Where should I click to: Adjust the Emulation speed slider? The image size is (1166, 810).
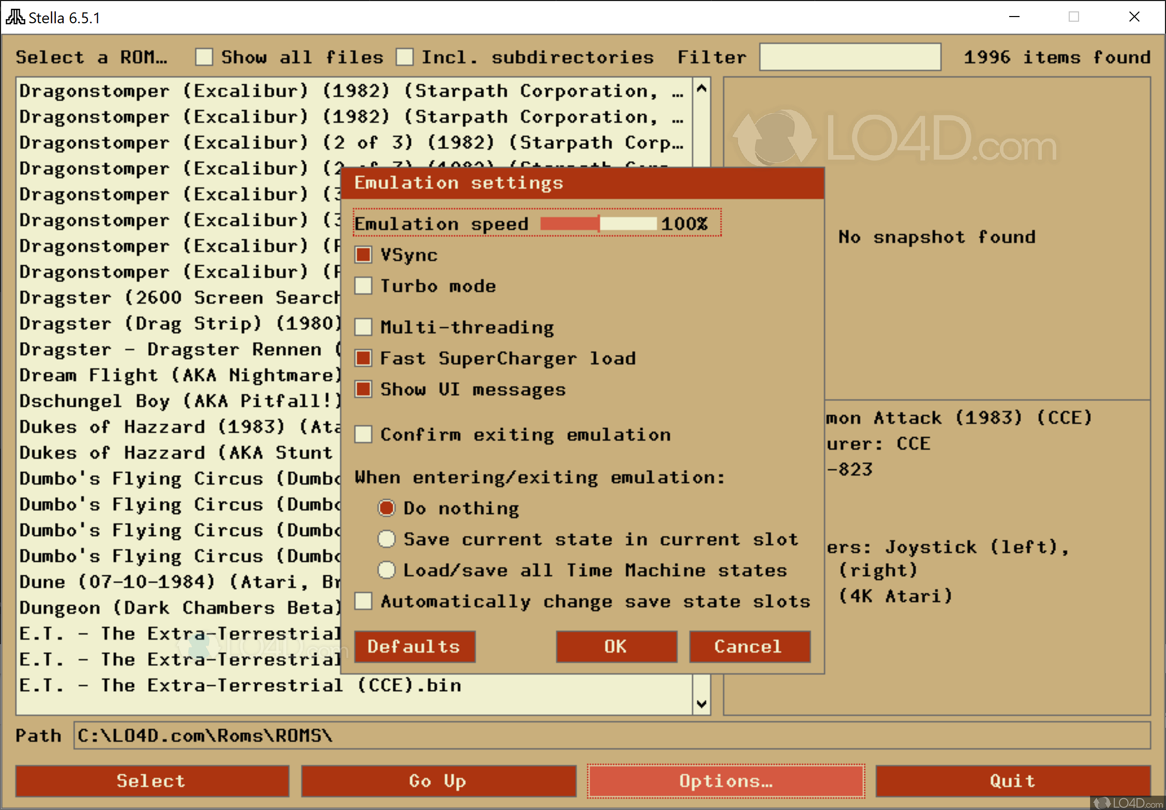pyautogui.click(x=599, y=223)
